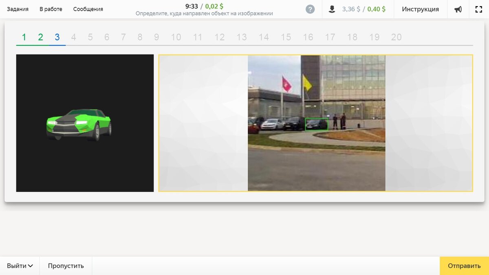This screenshot has height=275, width=489.
Task: Click the 0,40 $ pending amount
Action: [377, 9]
